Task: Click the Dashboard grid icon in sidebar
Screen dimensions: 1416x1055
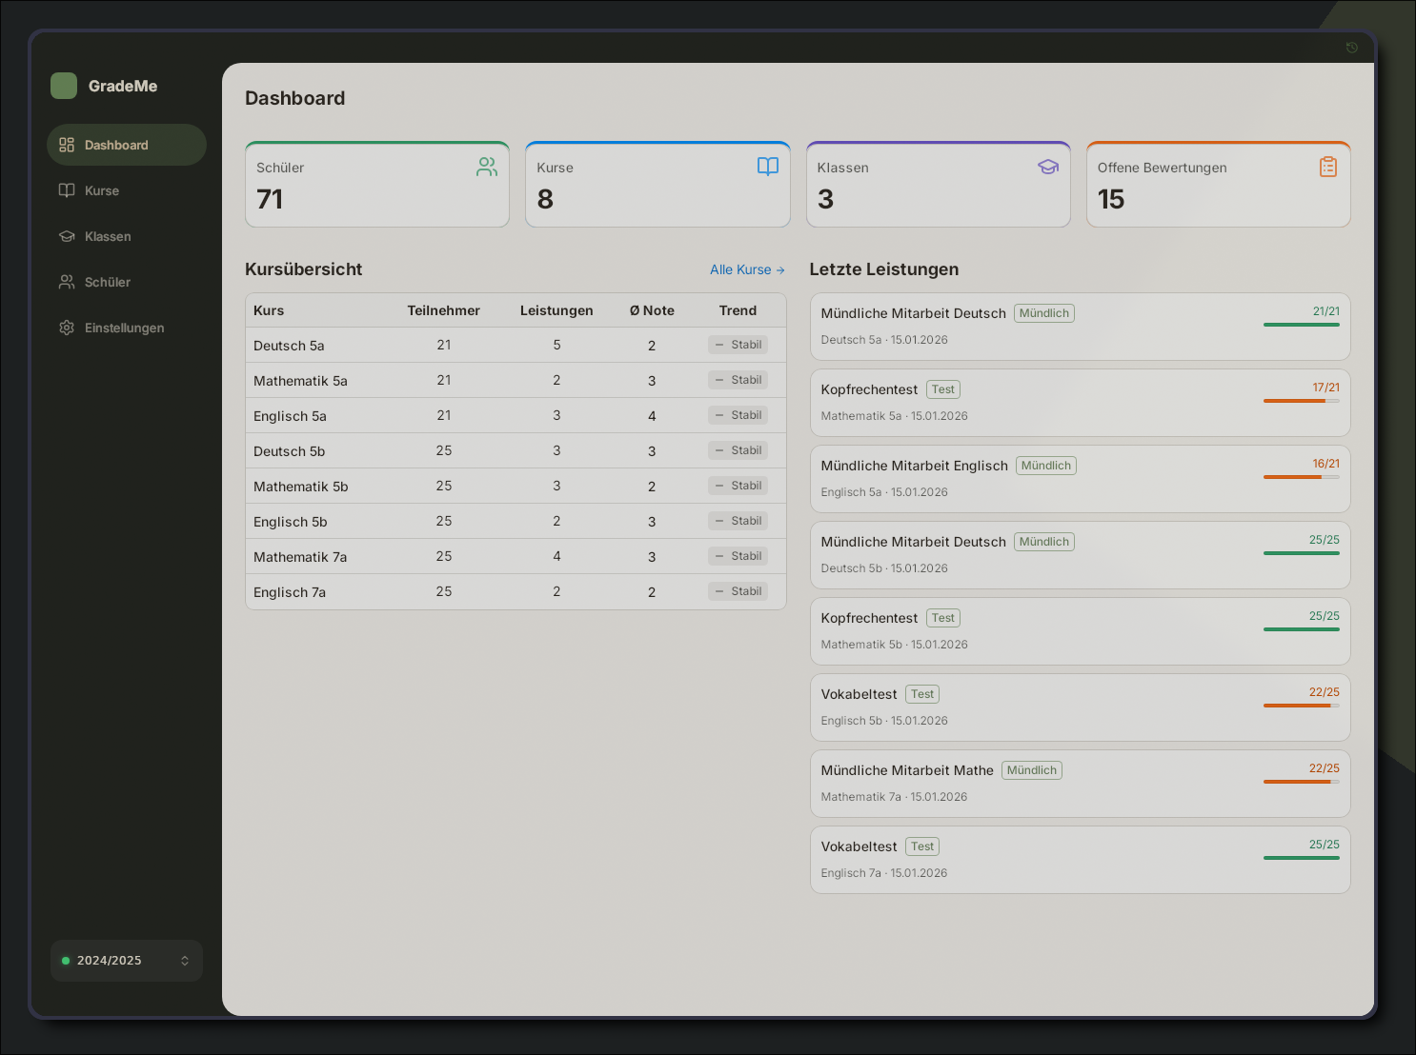Action: tap(67, 145)
